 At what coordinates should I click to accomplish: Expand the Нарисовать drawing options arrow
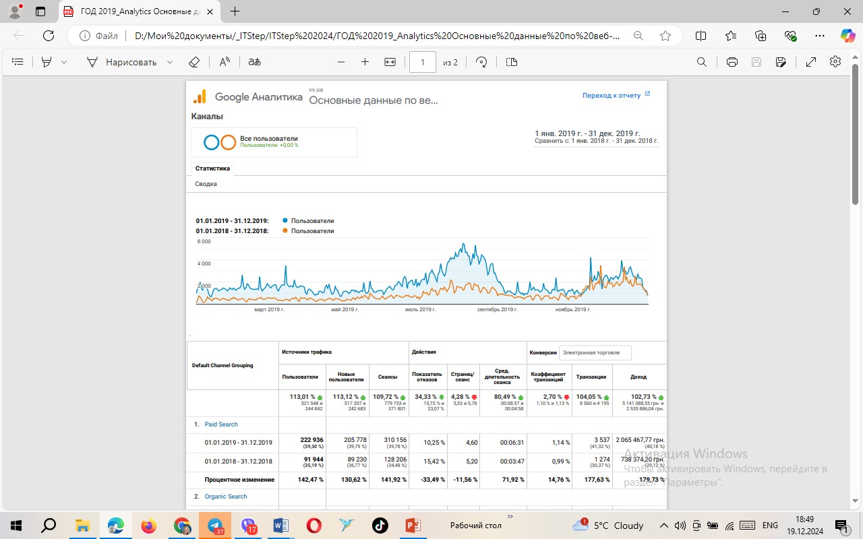point(170,62)
